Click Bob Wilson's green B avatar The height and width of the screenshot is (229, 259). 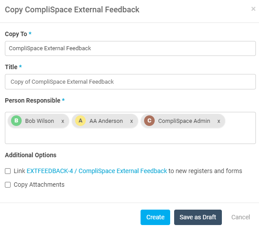pyautogui.click(x=16, y=121)
